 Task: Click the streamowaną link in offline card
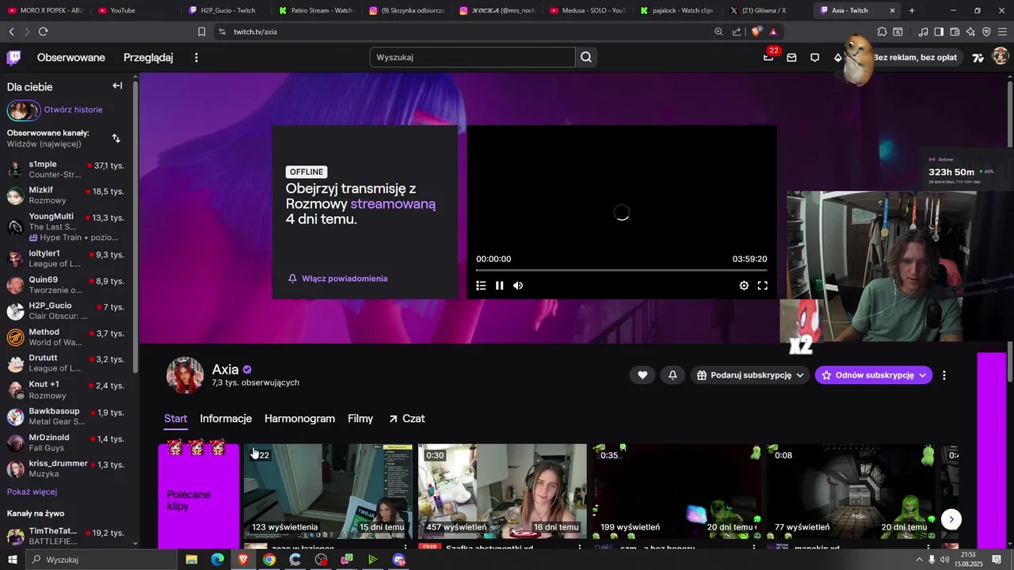click(393, 203)
